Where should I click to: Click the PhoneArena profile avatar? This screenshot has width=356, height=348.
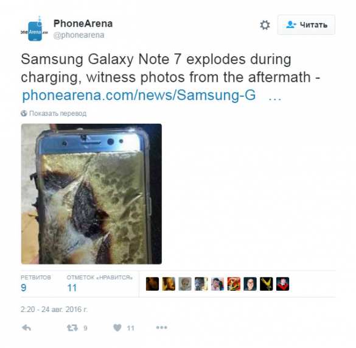coord(35,29)
